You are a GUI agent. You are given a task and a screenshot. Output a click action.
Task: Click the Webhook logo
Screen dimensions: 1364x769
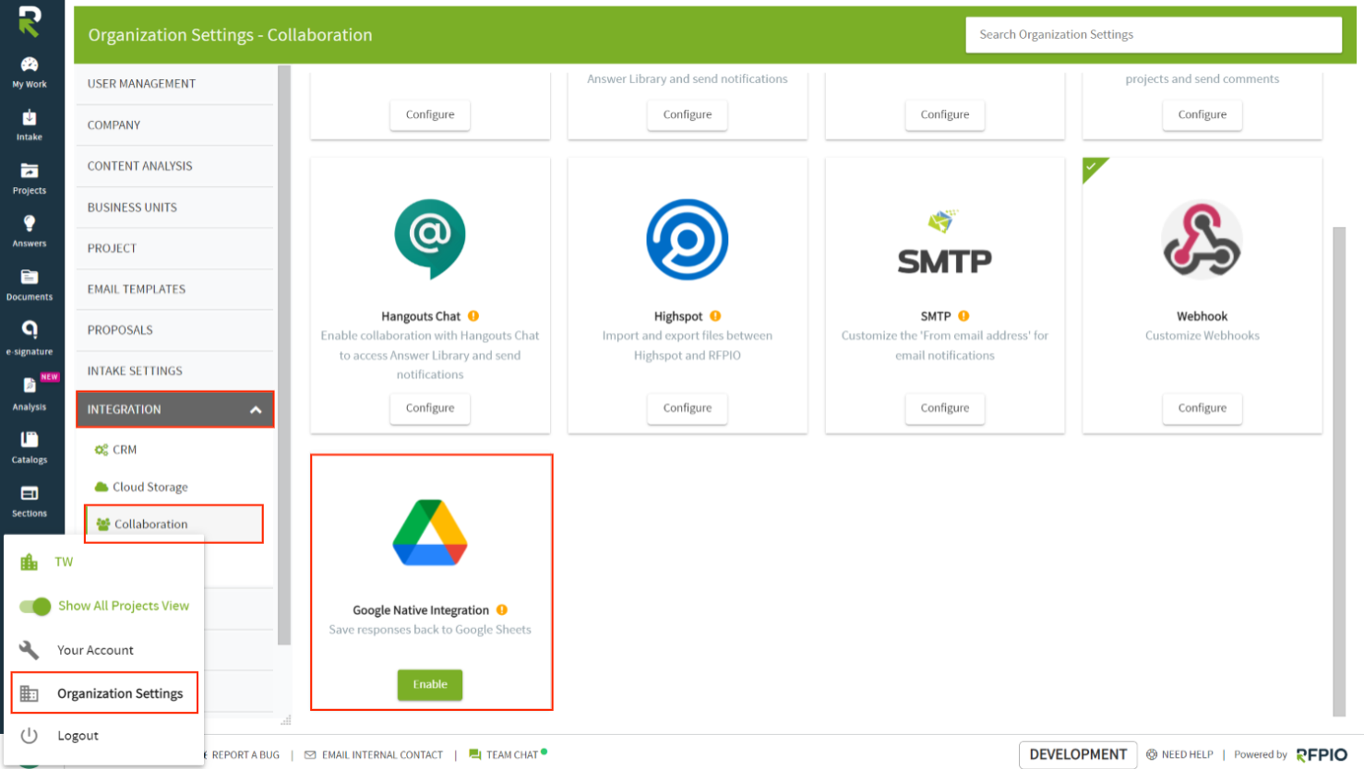(1202, 240)
